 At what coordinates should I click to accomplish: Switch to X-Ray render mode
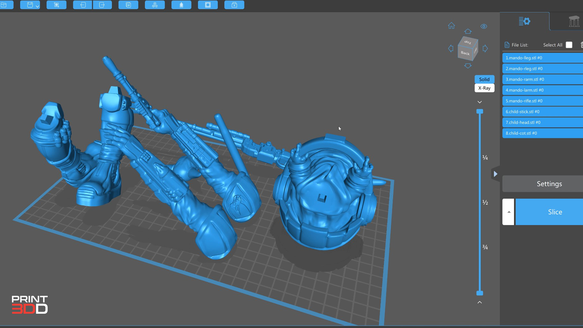coord(484,88)
